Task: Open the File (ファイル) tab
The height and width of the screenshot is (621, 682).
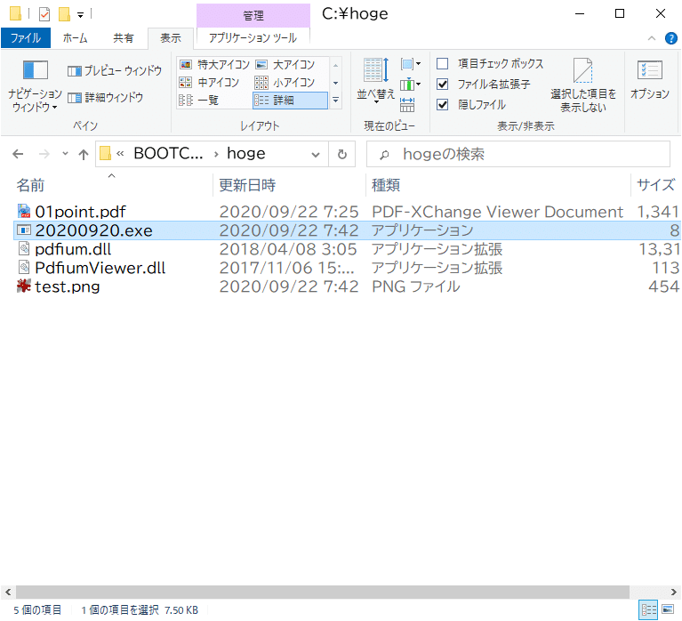Action: coord(26,38)
